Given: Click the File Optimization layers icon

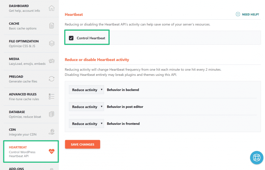Looking at the screenshot, I should click(x=51, y=43).
